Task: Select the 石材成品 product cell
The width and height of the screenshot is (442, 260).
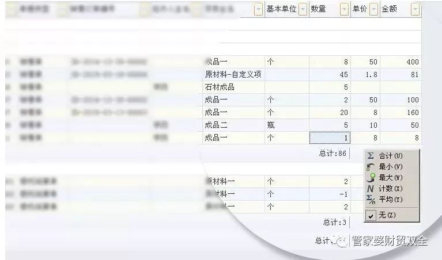Action: [x=234, y=87]
